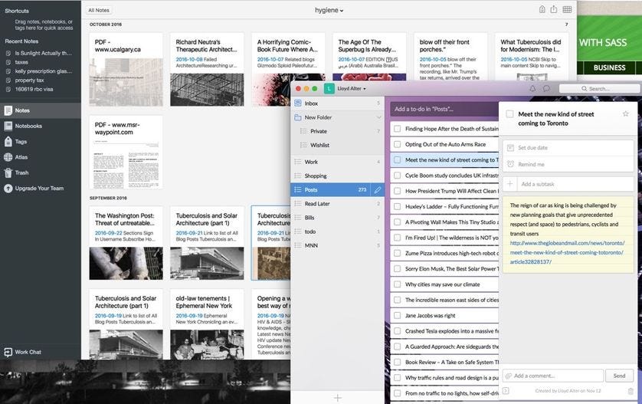
Task: Star the "Meet the new kind of street" task
Action: 625,114
